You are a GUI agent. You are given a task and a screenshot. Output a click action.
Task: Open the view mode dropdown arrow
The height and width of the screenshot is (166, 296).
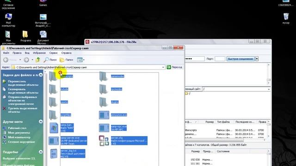click(x=84, y=60)
